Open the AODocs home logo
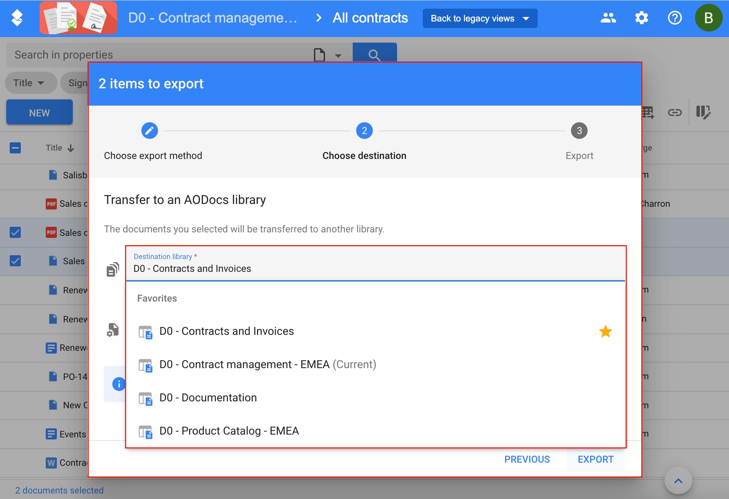Image resolution: width=729 pixels, height=499 pixels. [17, 18]
